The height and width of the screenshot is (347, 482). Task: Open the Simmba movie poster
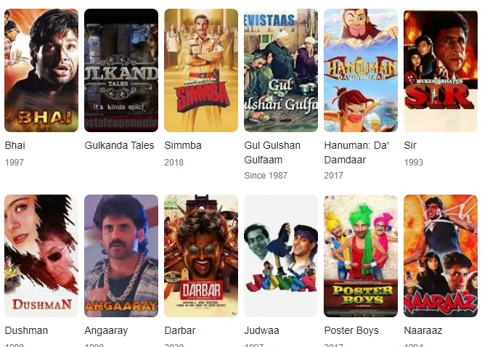pos(201,70)
